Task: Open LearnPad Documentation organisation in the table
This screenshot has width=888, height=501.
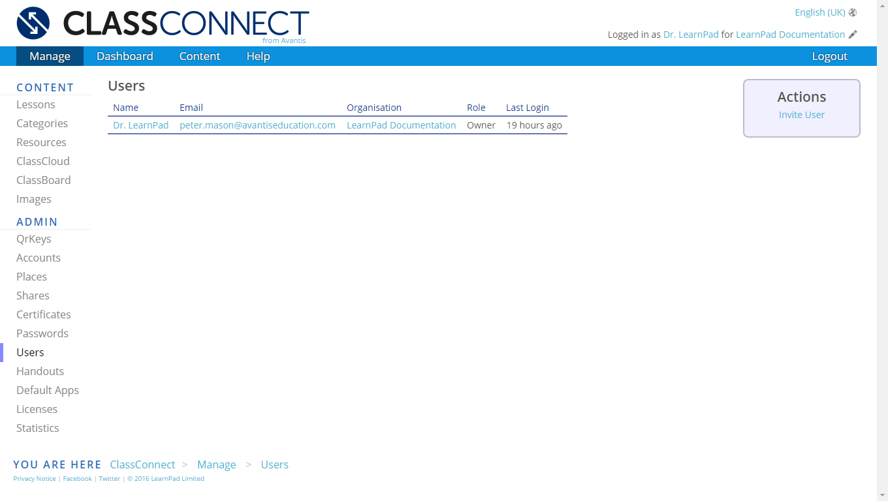Action: coord(401,125)
